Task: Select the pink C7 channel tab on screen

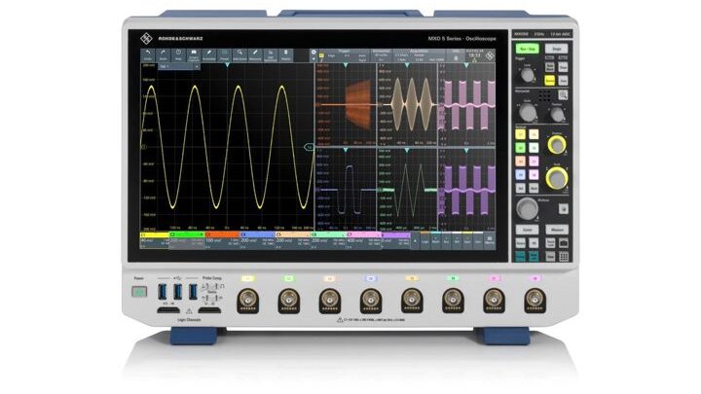Action: point(363,239)
